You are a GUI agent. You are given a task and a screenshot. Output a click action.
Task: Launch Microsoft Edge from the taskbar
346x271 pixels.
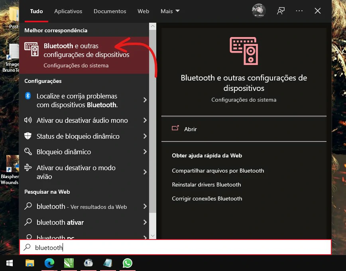point(49,263)
